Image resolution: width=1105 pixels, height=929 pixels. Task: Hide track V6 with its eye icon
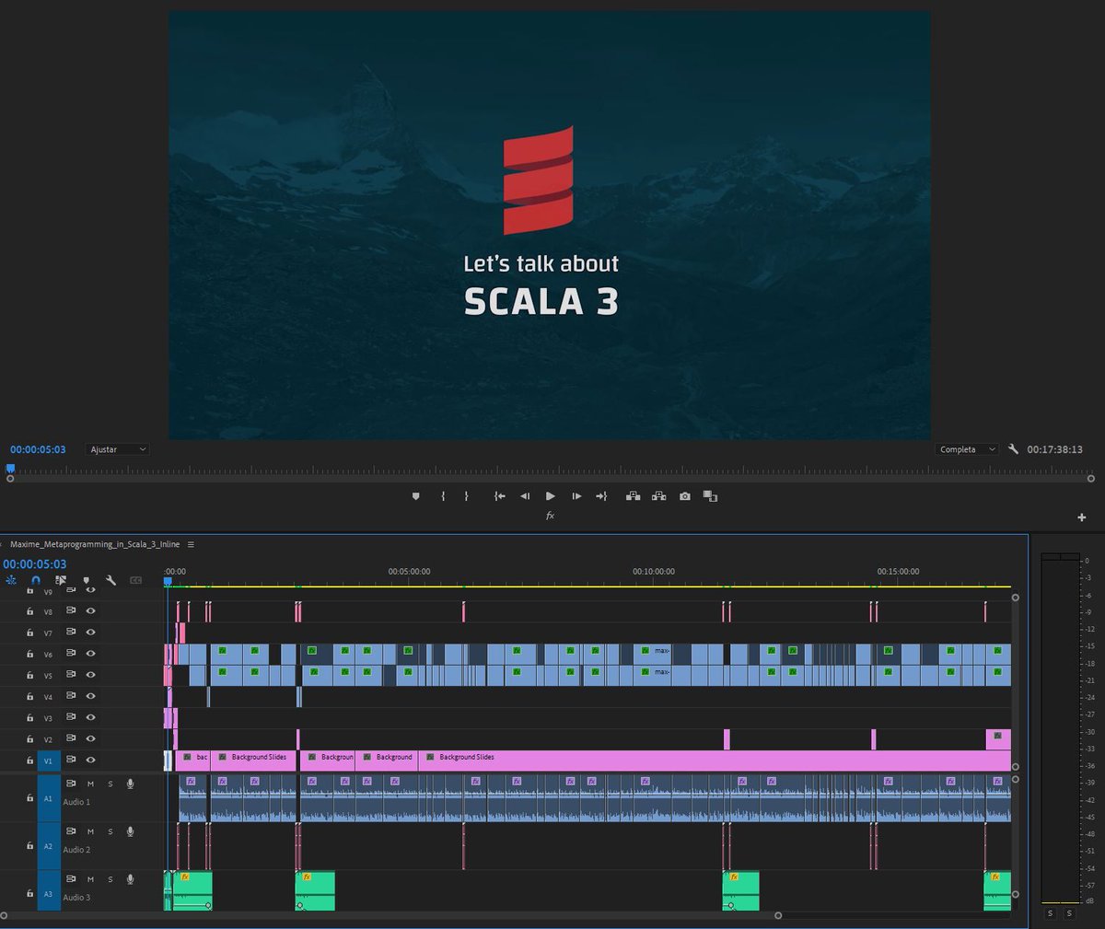[x=90, y=654]
